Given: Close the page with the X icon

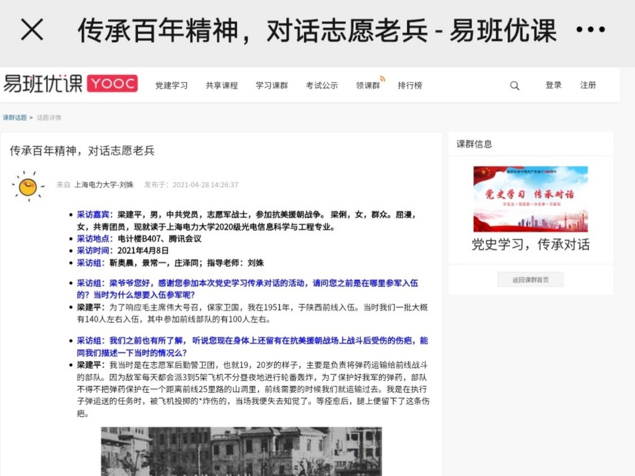Looking at the screenshot, I should pyautogui.click(x=32, y=29).
